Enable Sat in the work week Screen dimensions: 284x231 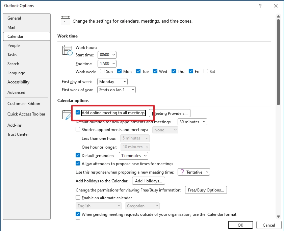[206, 71]
